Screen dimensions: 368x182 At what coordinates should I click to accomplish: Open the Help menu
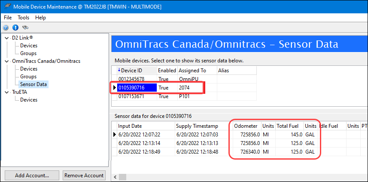click(40, 18)
